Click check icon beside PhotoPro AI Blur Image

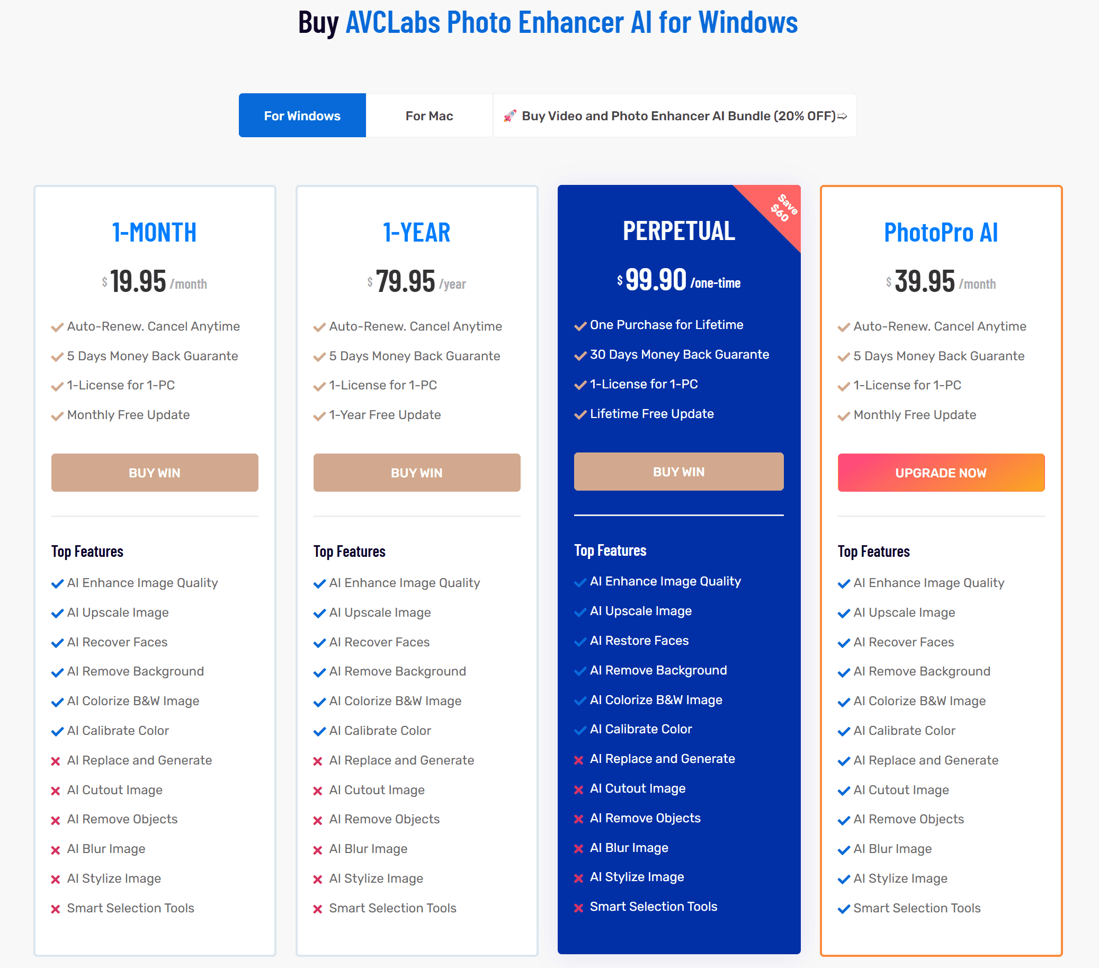[844, 850]
